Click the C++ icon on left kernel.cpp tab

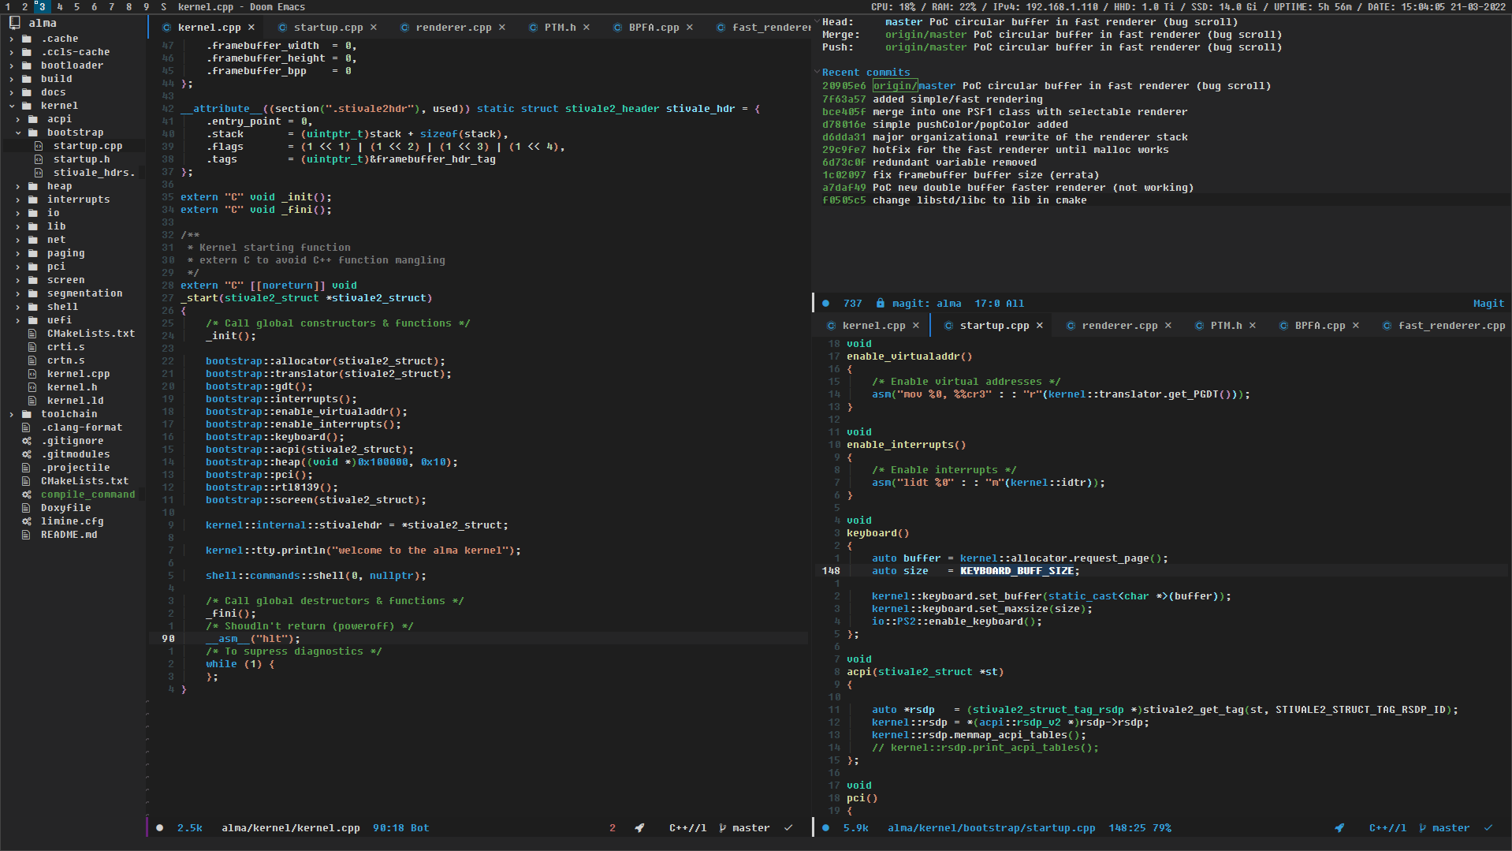coord(166,28)
